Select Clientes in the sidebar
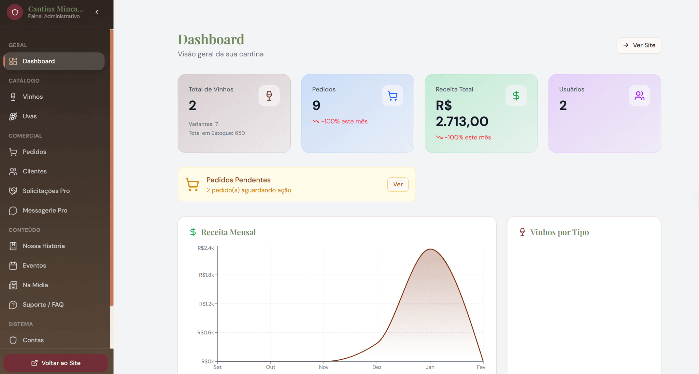This screenshot has height=374, width=699. [x=34, y=171]
